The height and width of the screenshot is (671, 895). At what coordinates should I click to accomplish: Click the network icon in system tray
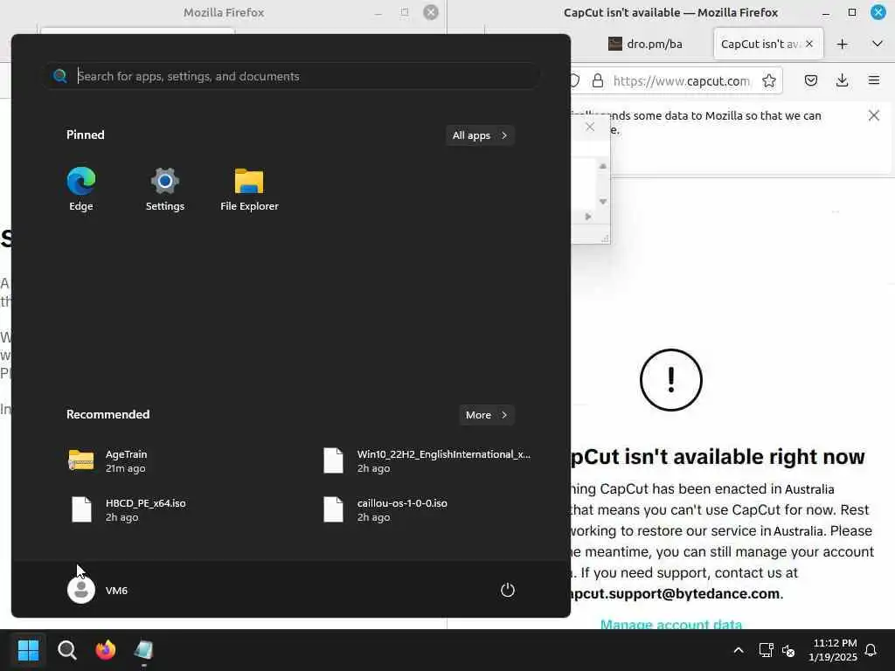(x=766, y=650)
